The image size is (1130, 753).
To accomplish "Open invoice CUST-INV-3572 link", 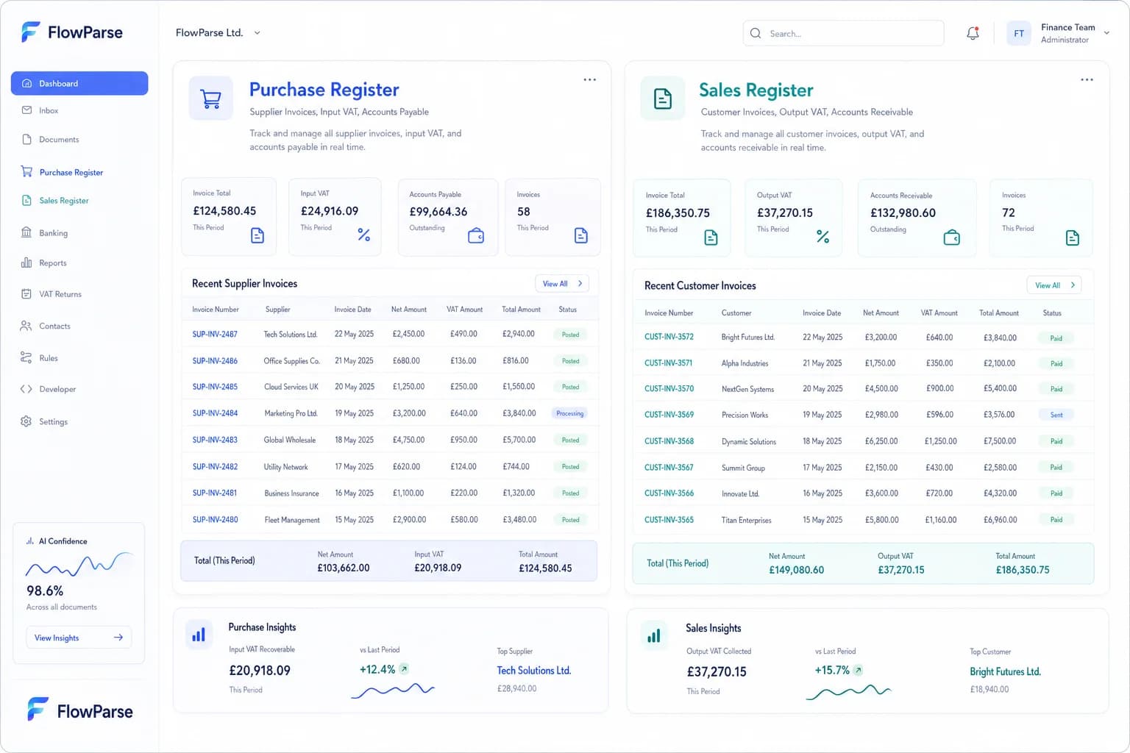I will 669,337.
